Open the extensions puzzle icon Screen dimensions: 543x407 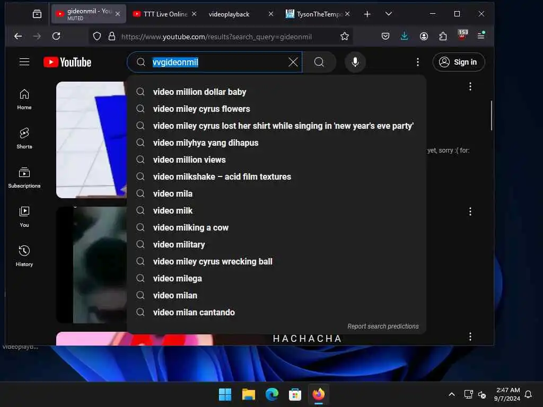point(443,37)
